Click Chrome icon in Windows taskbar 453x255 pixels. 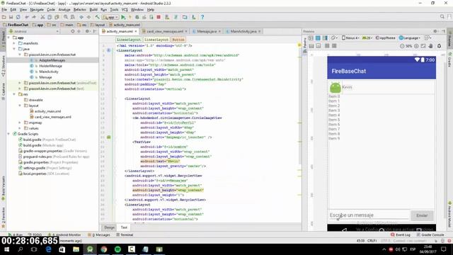(104, 249)
